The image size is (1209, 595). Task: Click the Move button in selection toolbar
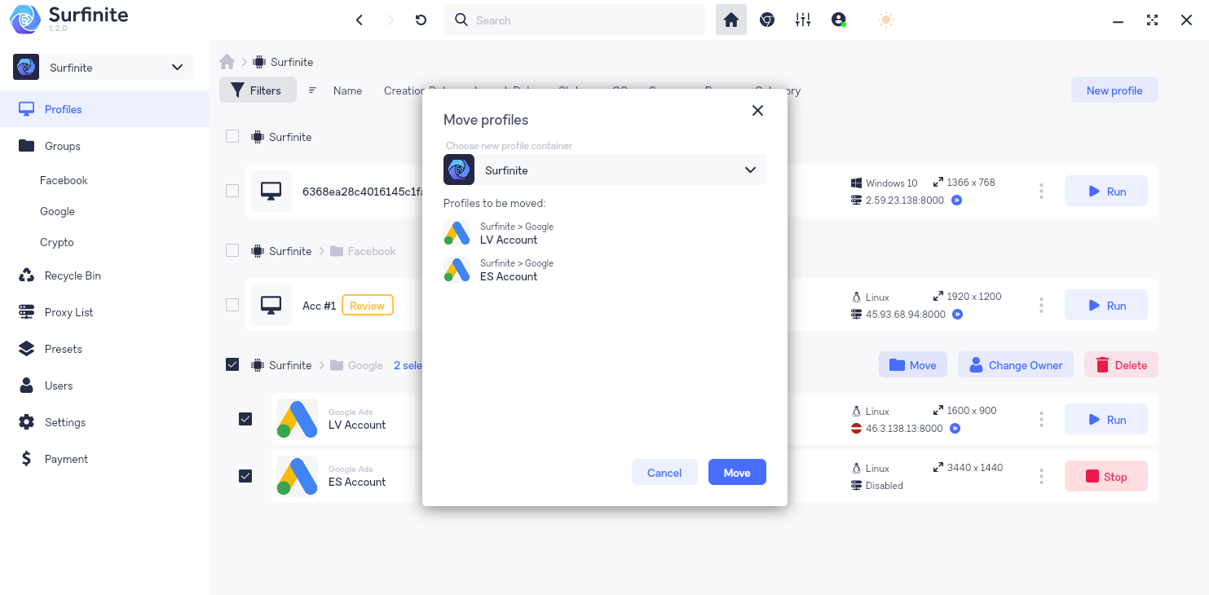(913, 364)
